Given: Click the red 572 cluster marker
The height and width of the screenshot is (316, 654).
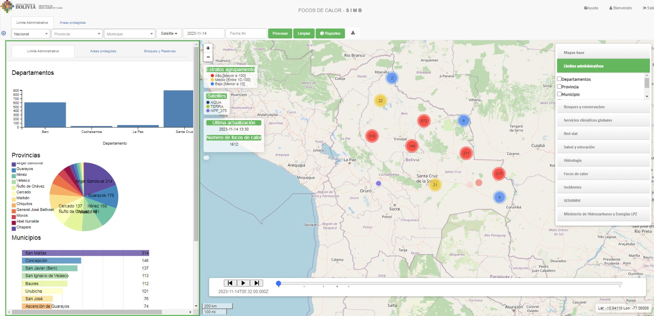Looking at the screenshot, I should 424,121.
